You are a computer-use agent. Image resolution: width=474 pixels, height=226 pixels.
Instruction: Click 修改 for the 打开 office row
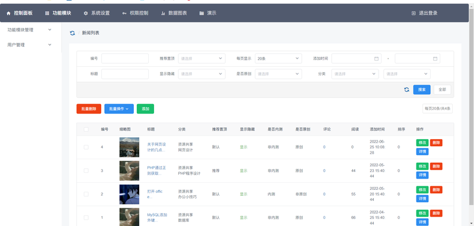point(422,190)
